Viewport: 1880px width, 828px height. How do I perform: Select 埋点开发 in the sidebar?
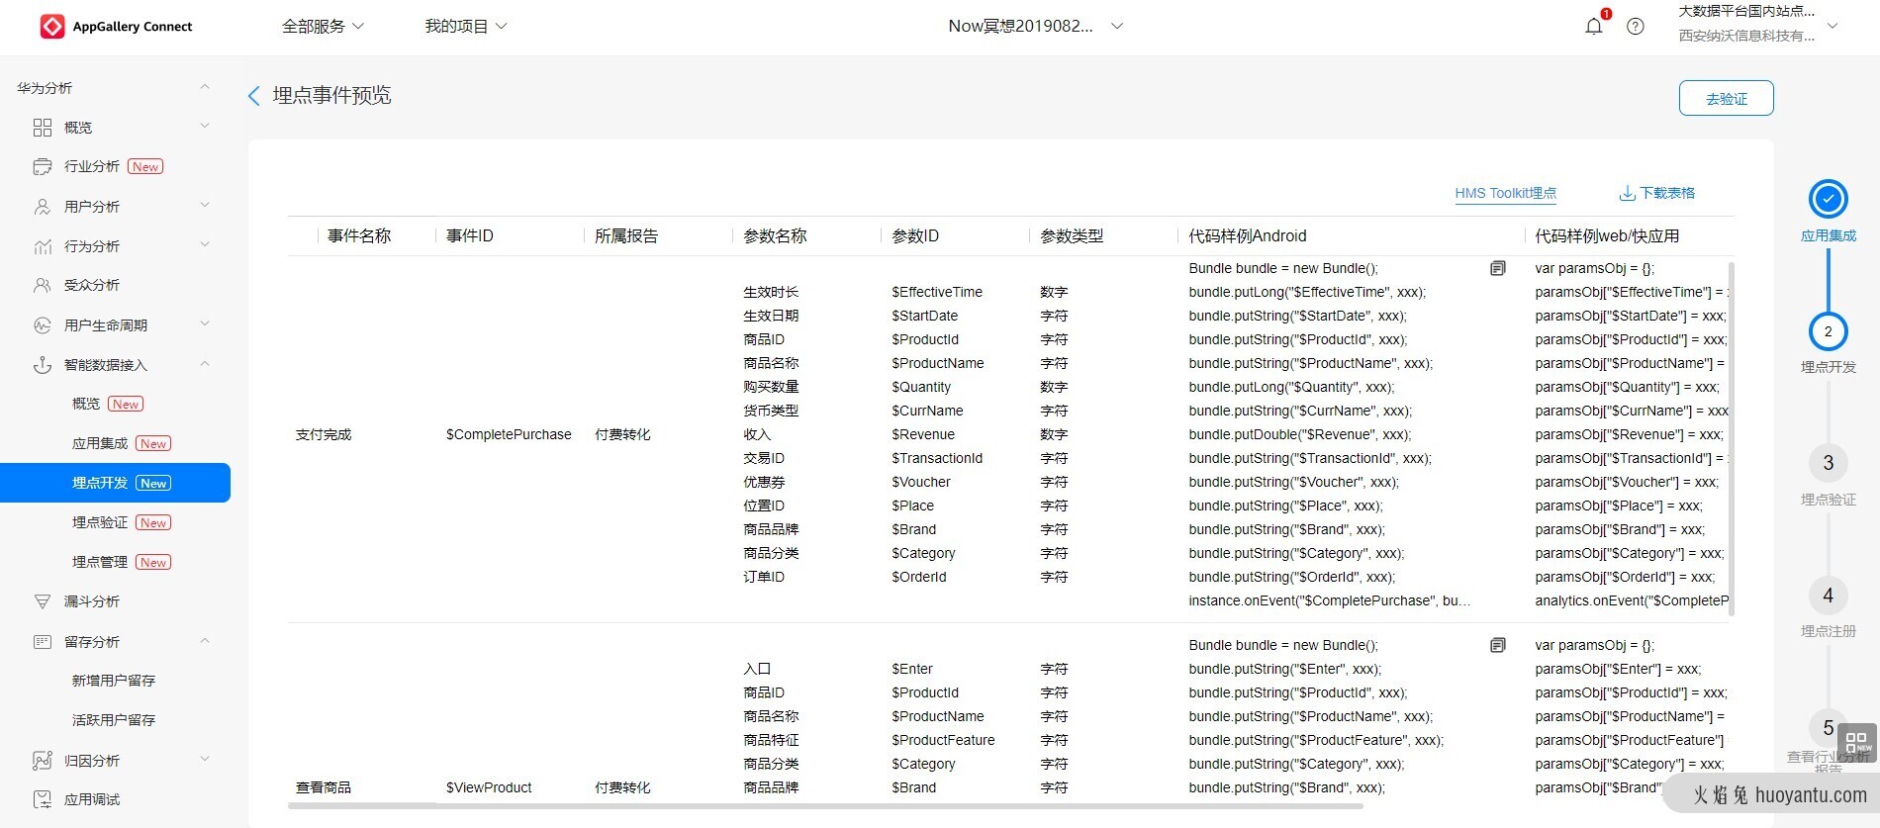point(115,483)
